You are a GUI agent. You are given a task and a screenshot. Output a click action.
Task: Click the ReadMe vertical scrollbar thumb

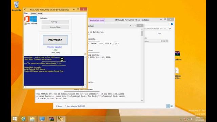142,34
